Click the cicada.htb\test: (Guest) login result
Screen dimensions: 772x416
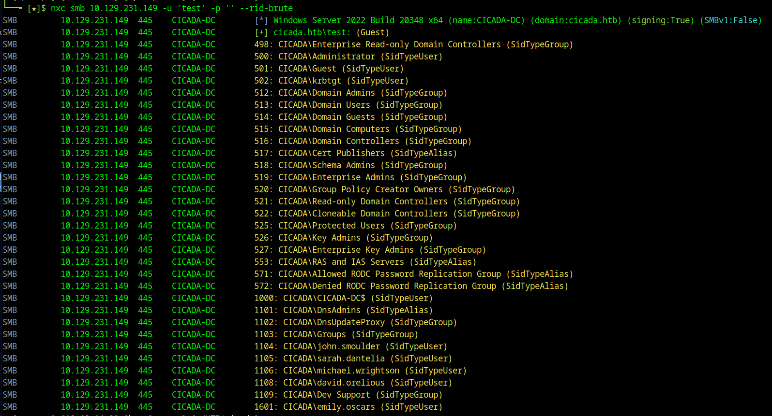(x=331, y=32)
